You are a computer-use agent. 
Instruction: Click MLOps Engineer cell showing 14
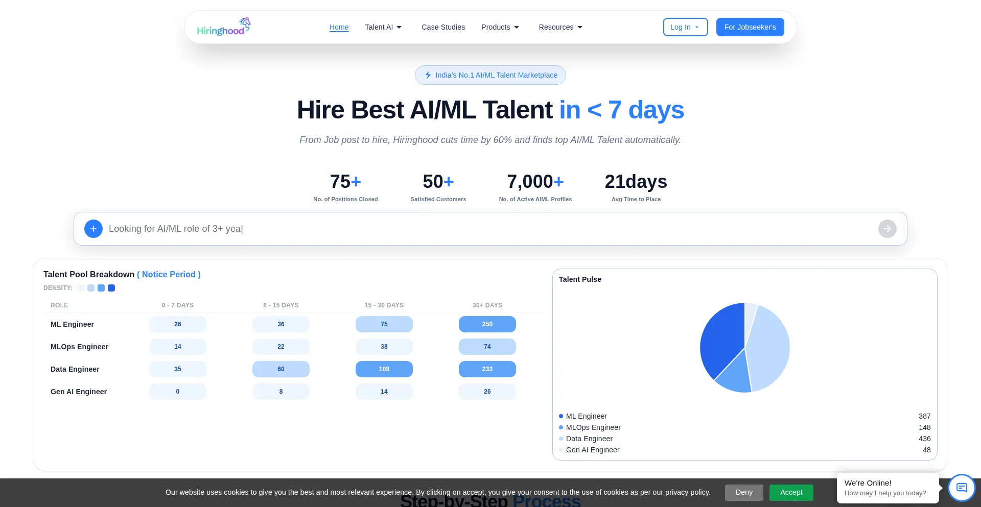[178, 347]
